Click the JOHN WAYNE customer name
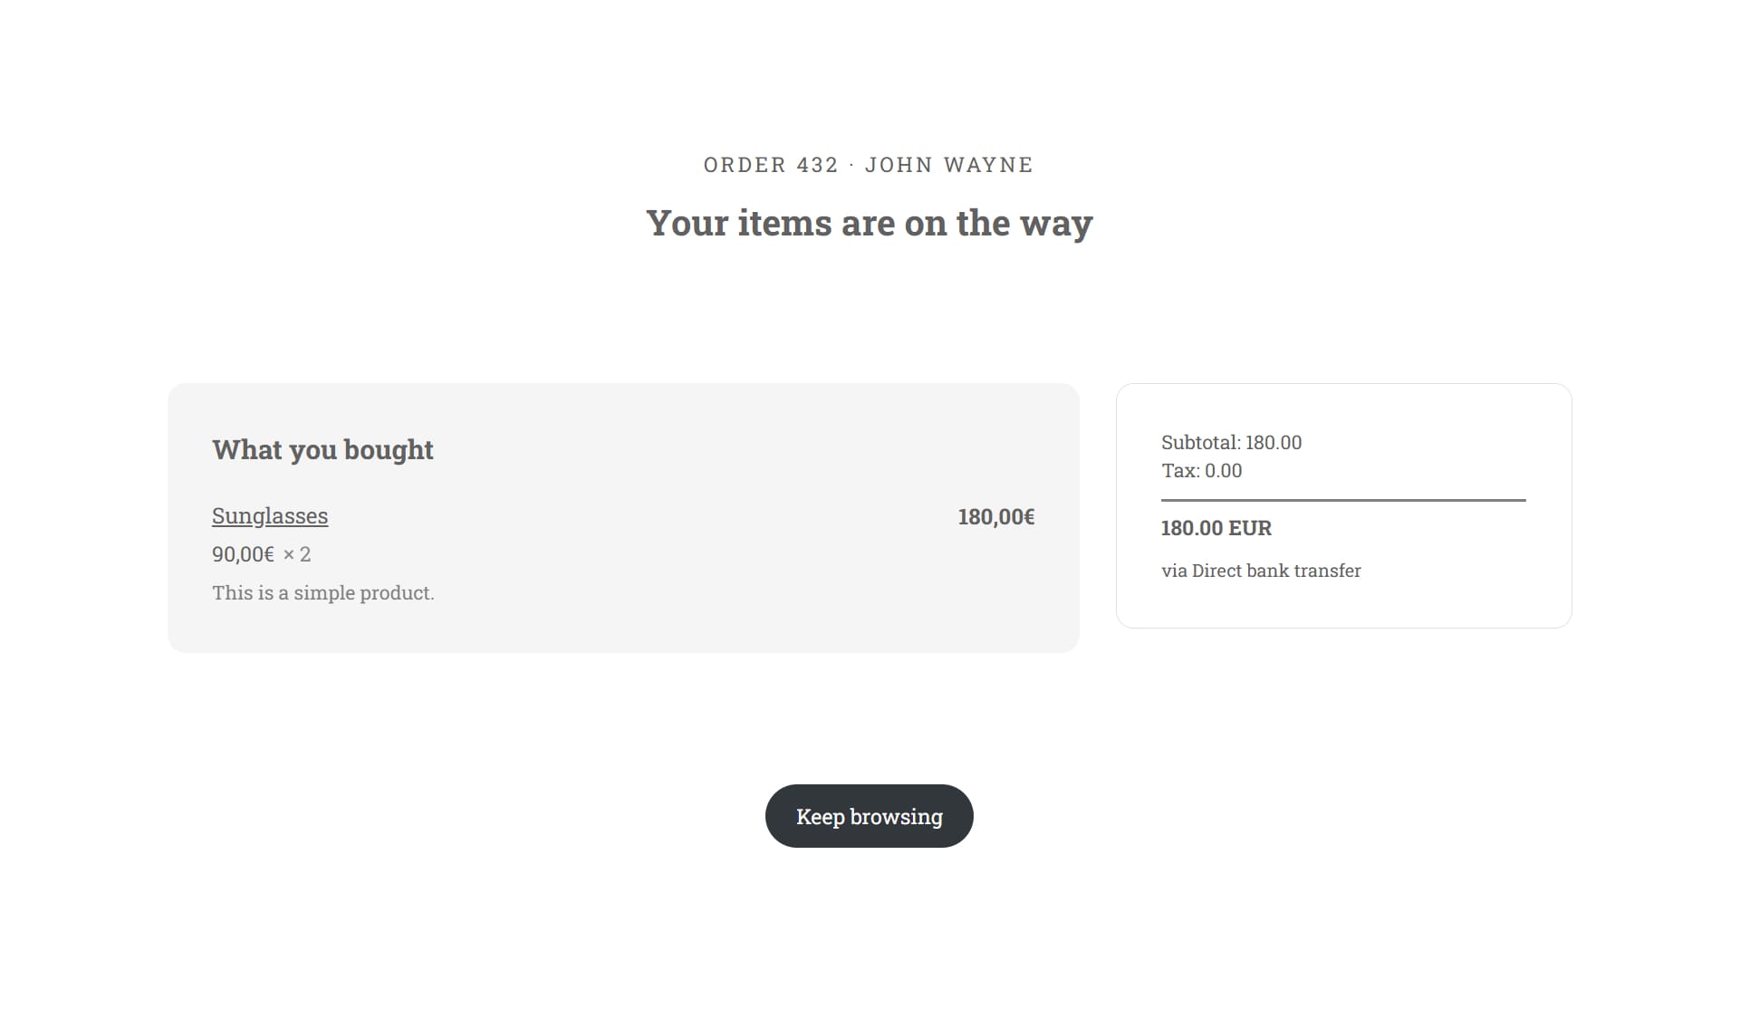This screenshot has width=1740, height=1018. coord(949,165)
